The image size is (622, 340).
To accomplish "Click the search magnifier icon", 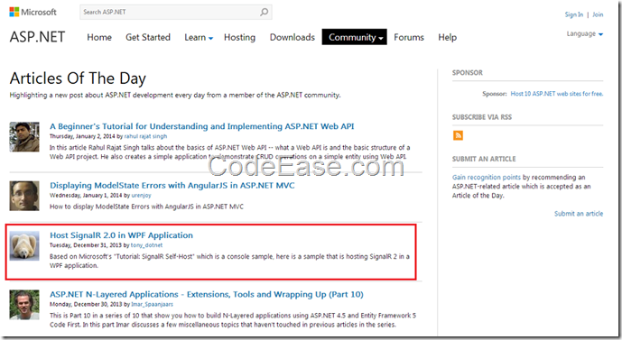I will click(264, 13).
